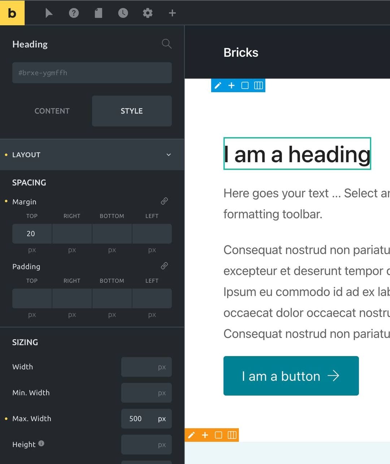Click the 'I am a button' element in preview
Image resolution: width=390 pixels, height=464 pixels.
tap(291, 376)
